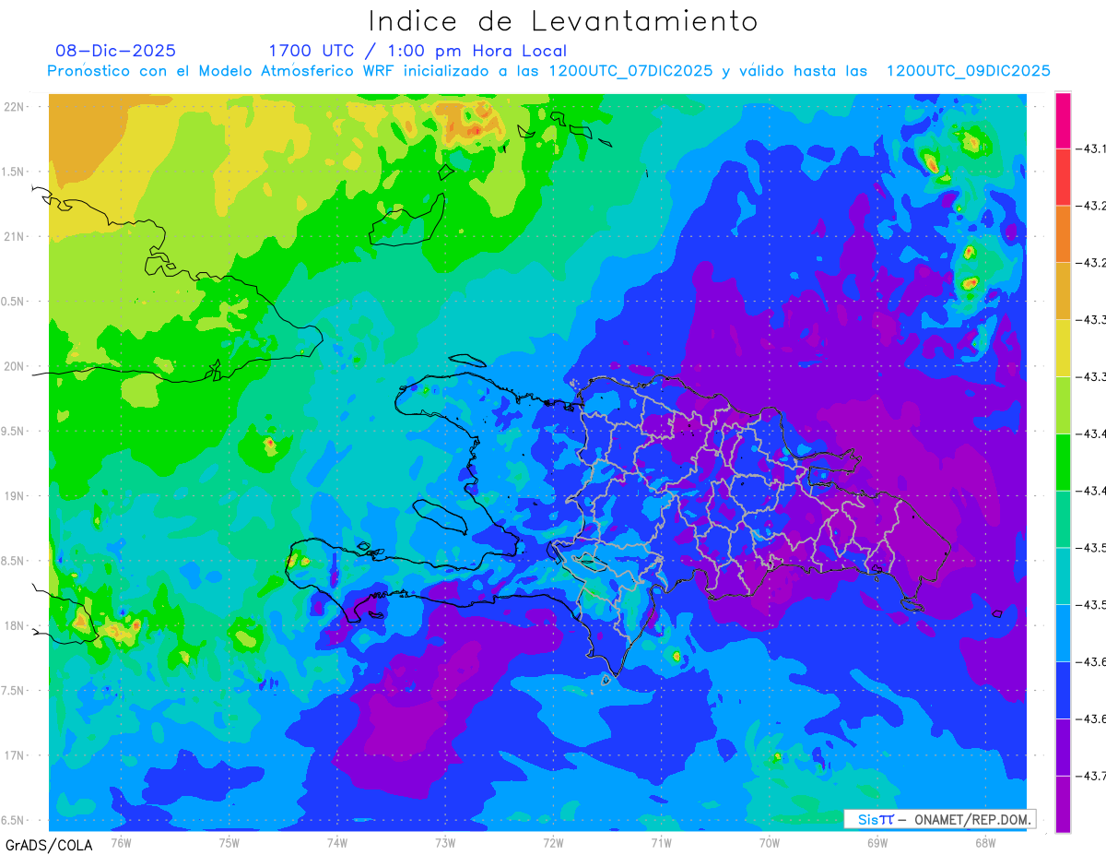The width and height of the screenshot is (1106, 855).
Task: Select the bottom purple swatch in the legend
Action: click(1063, 803)
